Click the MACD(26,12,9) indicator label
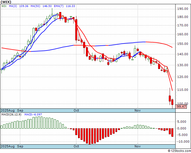This screenshot has height=153, width=191. point(11,115)
